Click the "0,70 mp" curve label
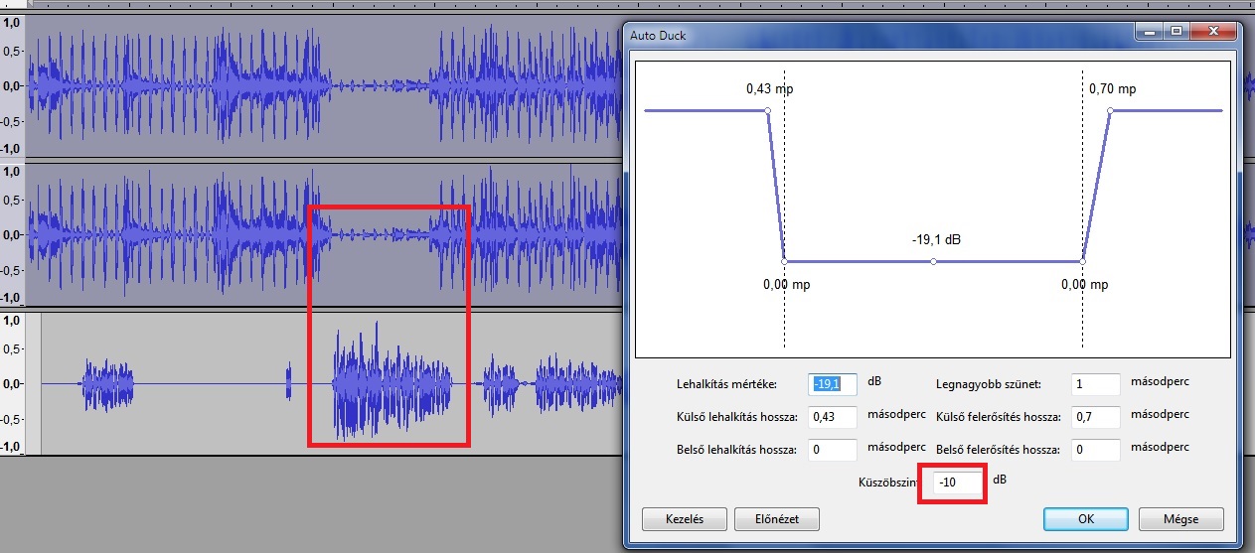Viewport: 1255px width, 553px height. (x=1112, y=88)
